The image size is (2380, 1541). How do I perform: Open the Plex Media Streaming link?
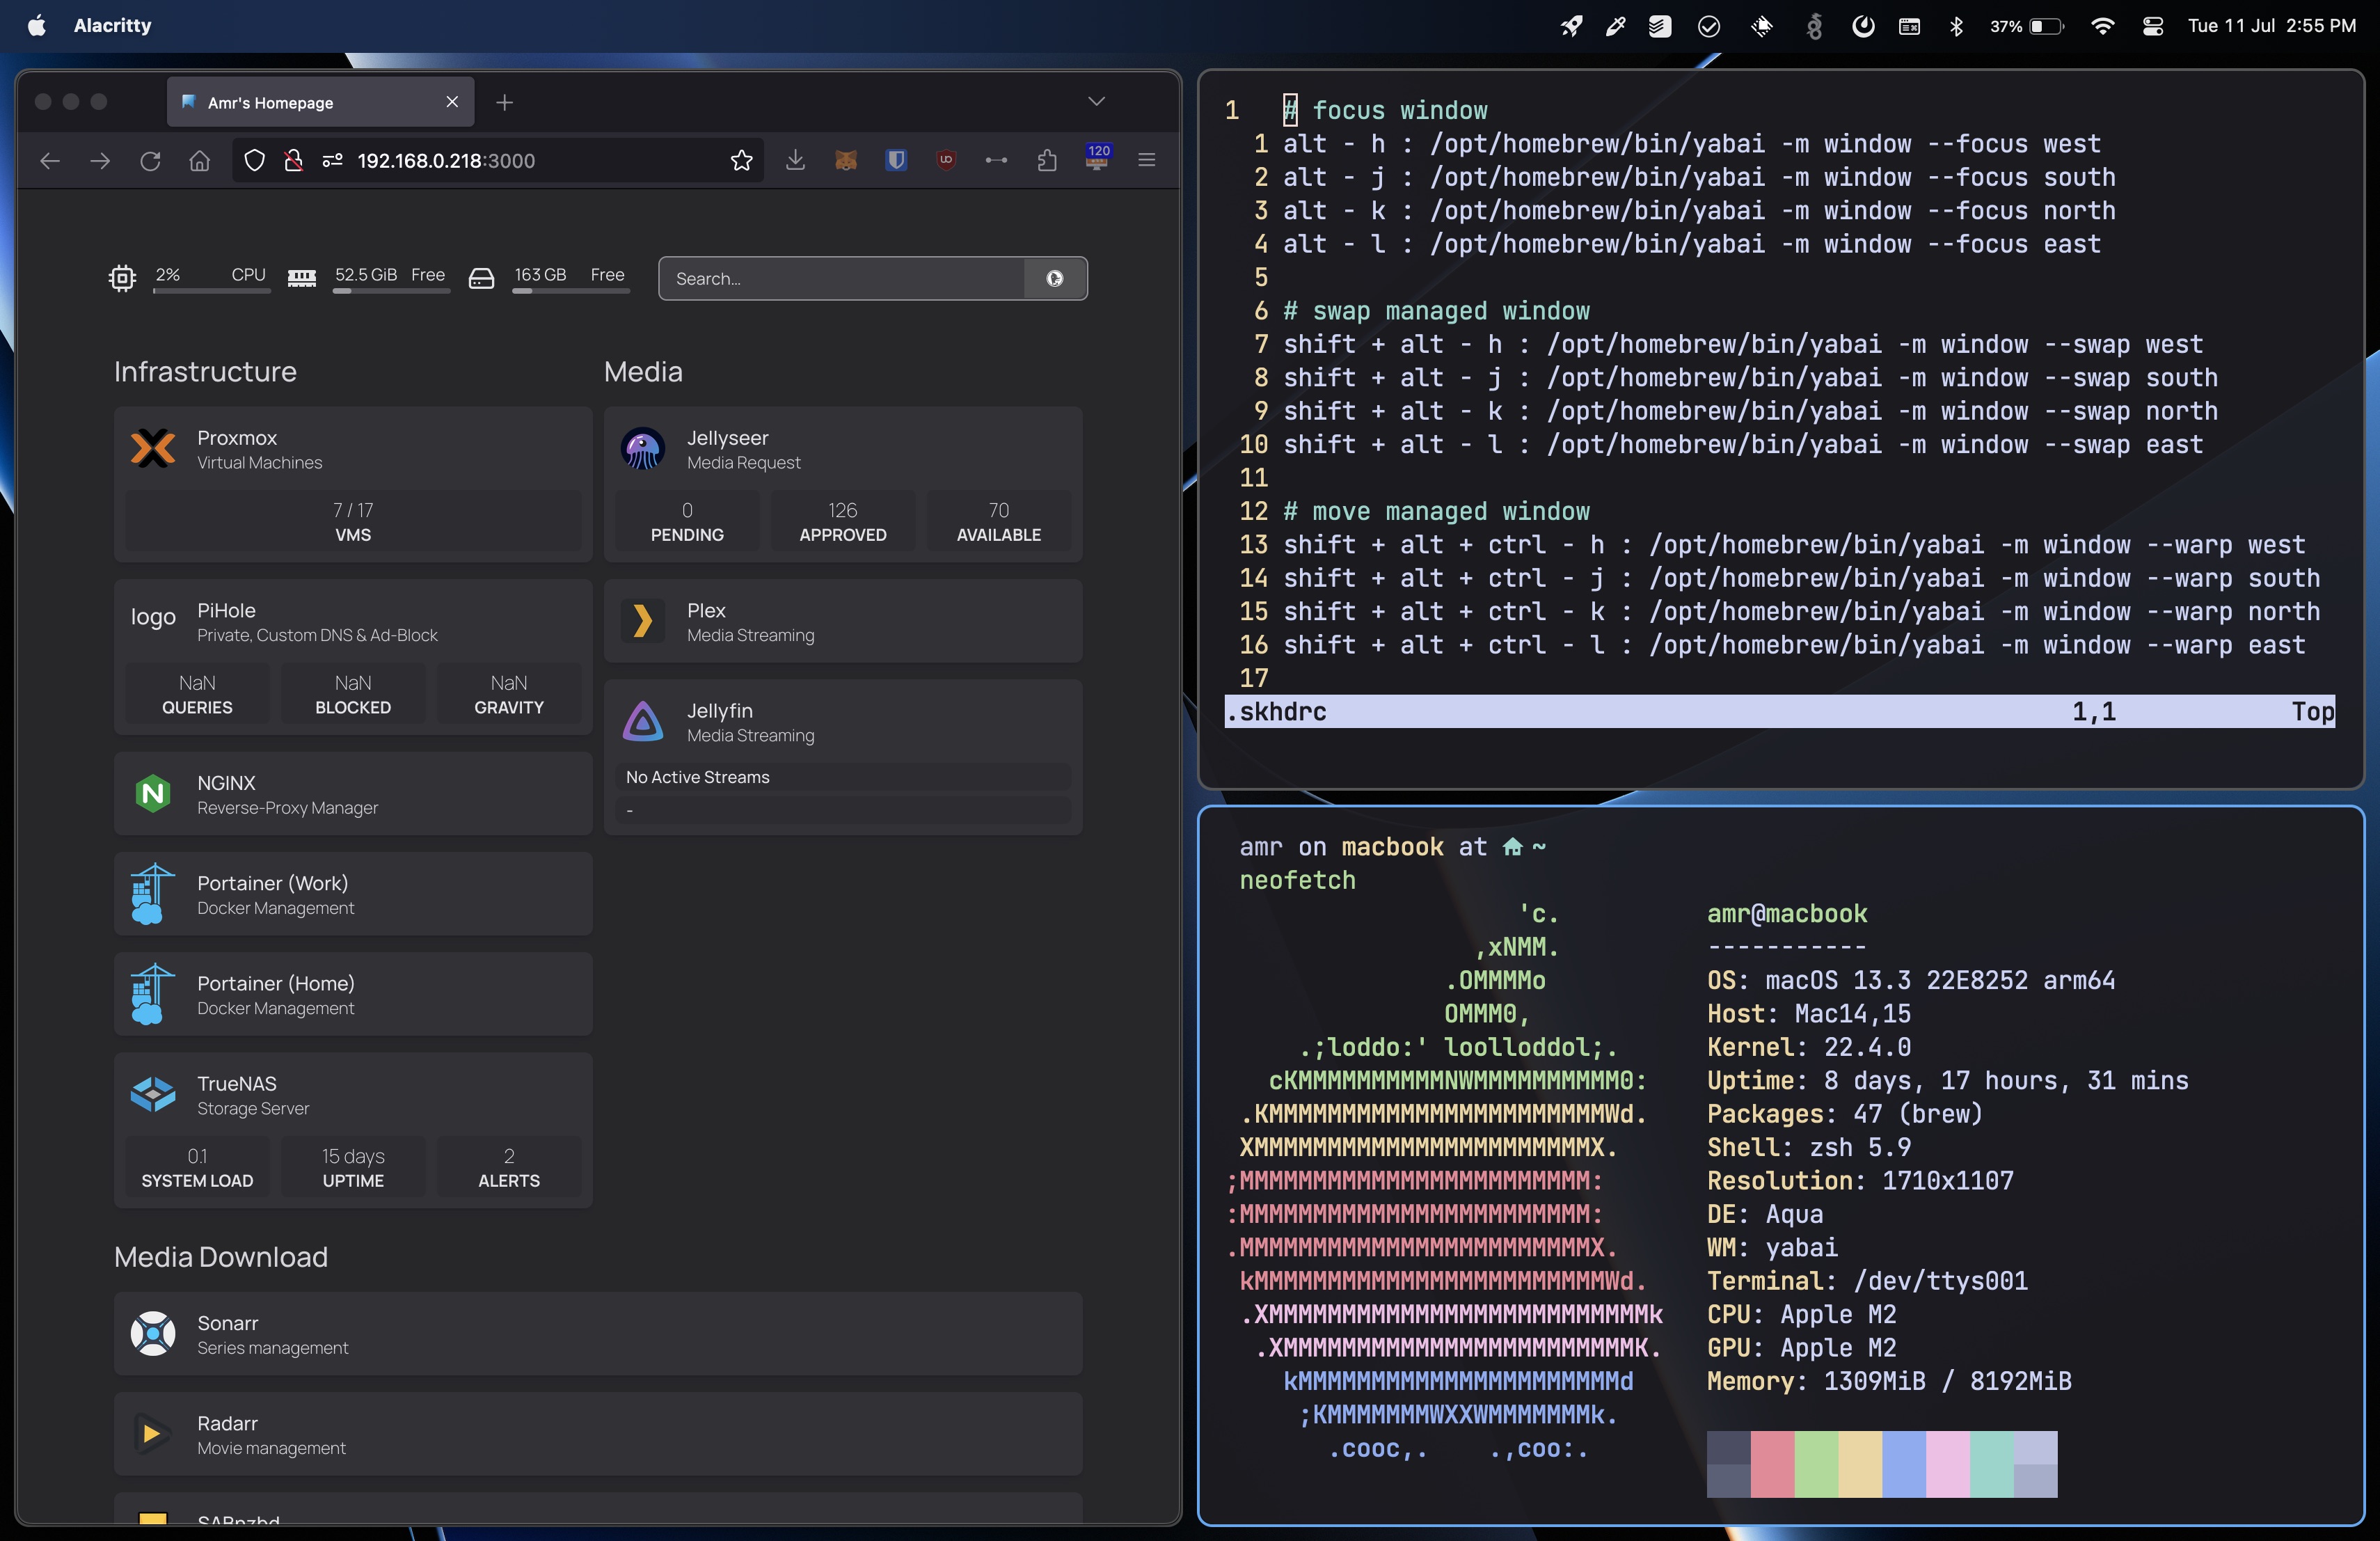pyautogui.click(x=843, y=621)
